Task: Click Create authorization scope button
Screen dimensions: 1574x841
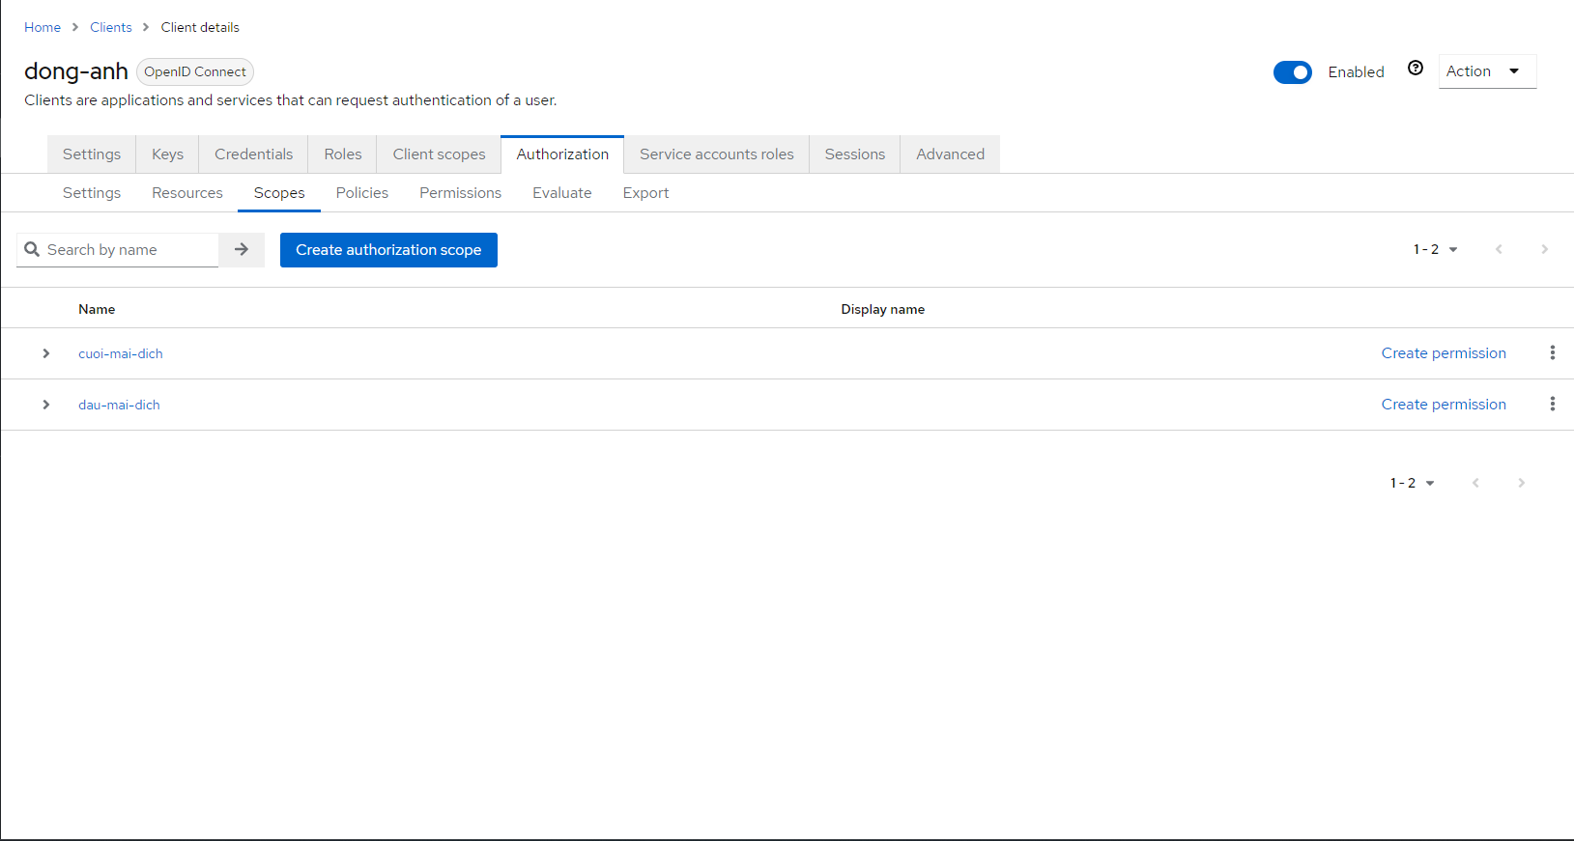Action: (388, 250)
